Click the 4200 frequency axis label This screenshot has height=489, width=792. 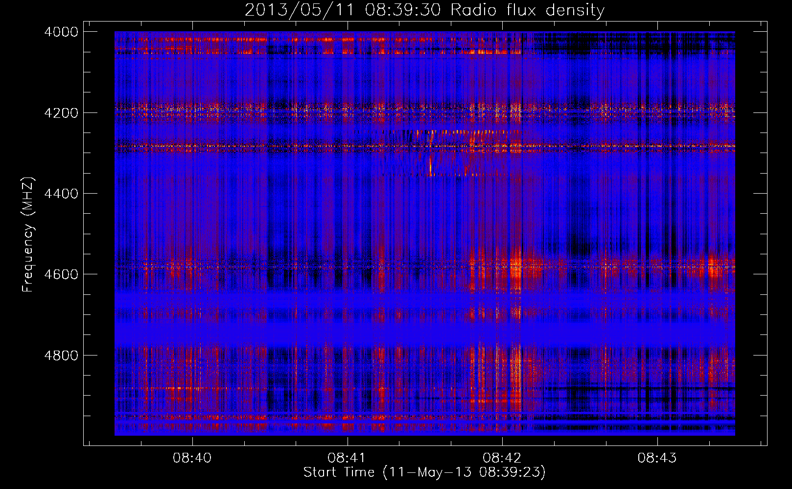pyautogui.click(x=61, y=113)
